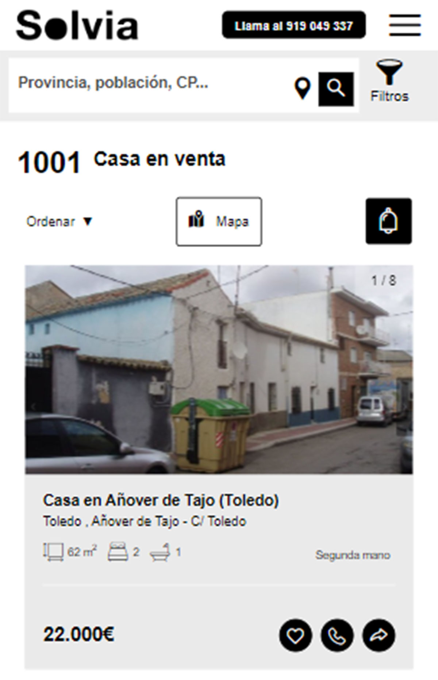Switch to Mapa view

point(219,222)
